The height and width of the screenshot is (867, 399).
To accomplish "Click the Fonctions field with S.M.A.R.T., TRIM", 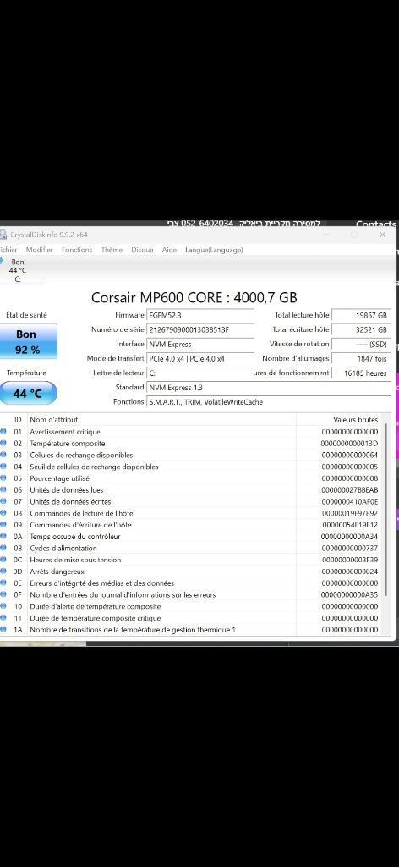I will (269, 402).
